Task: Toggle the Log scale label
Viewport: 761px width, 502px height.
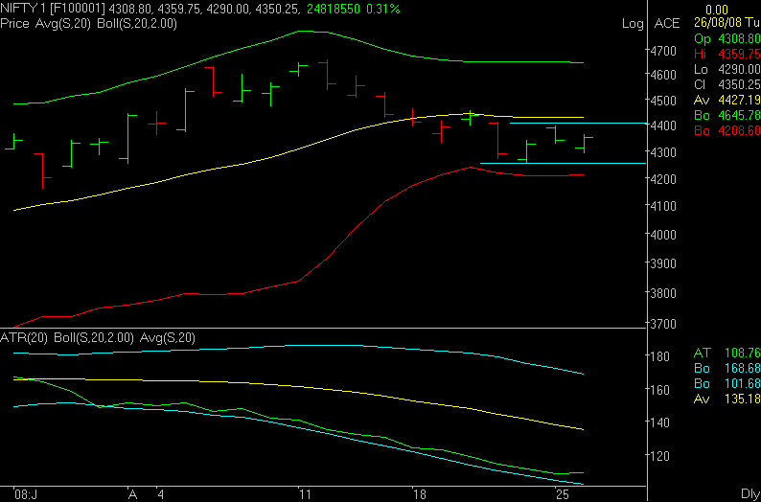Action: (x=633, y=24)
